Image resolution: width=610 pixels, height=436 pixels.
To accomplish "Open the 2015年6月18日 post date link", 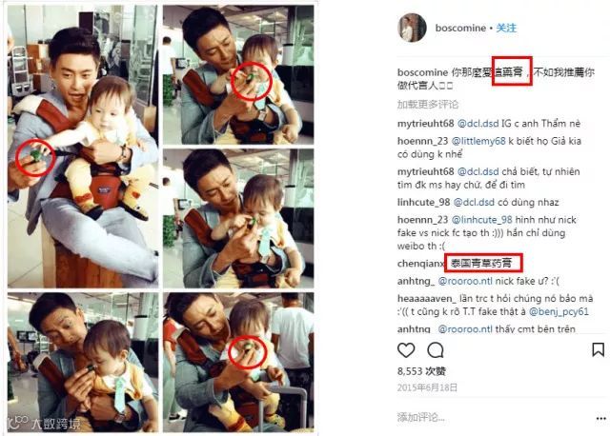I will (x=427, y=387).
